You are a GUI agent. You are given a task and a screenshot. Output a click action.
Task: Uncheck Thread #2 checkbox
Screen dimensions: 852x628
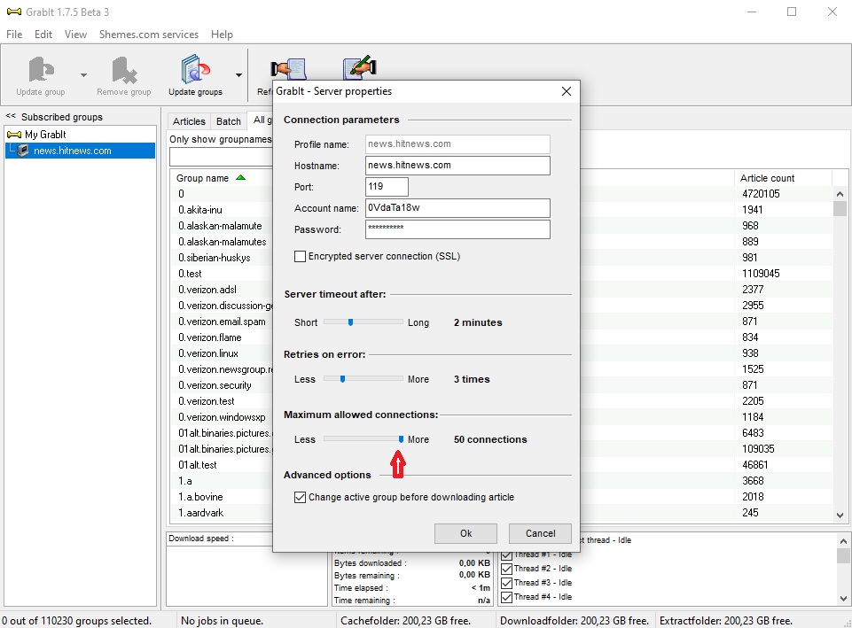click(506, 569)
